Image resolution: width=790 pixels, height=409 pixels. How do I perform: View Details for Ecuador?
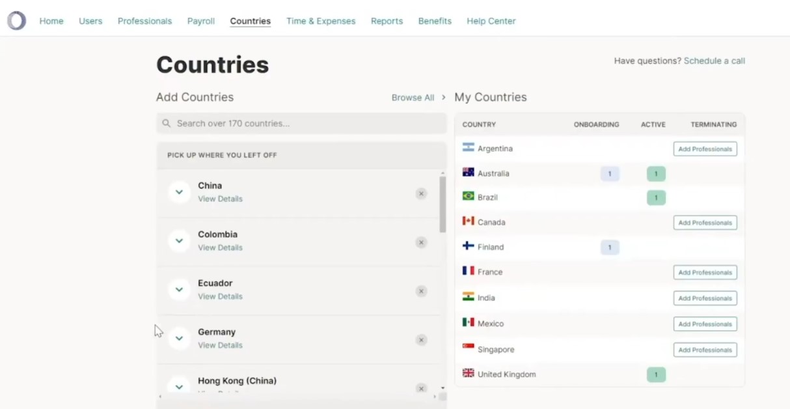coord(220,296)
